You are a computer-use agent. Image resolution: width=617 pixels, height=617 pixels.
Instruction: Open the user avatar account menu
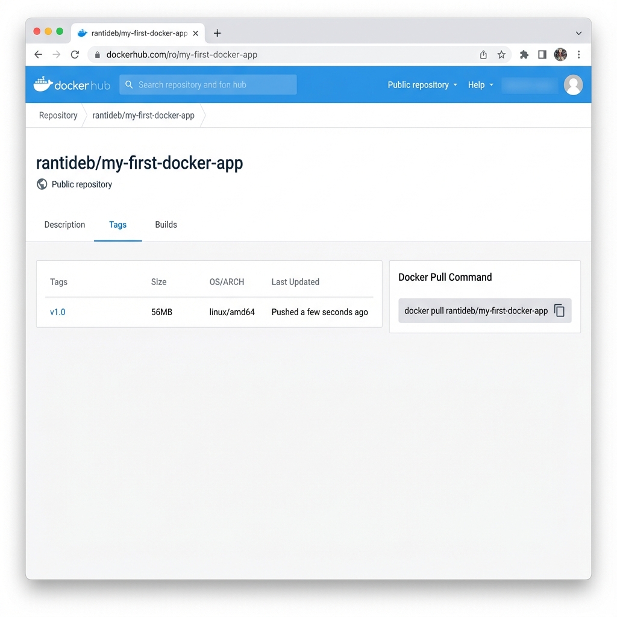point(573,84)
